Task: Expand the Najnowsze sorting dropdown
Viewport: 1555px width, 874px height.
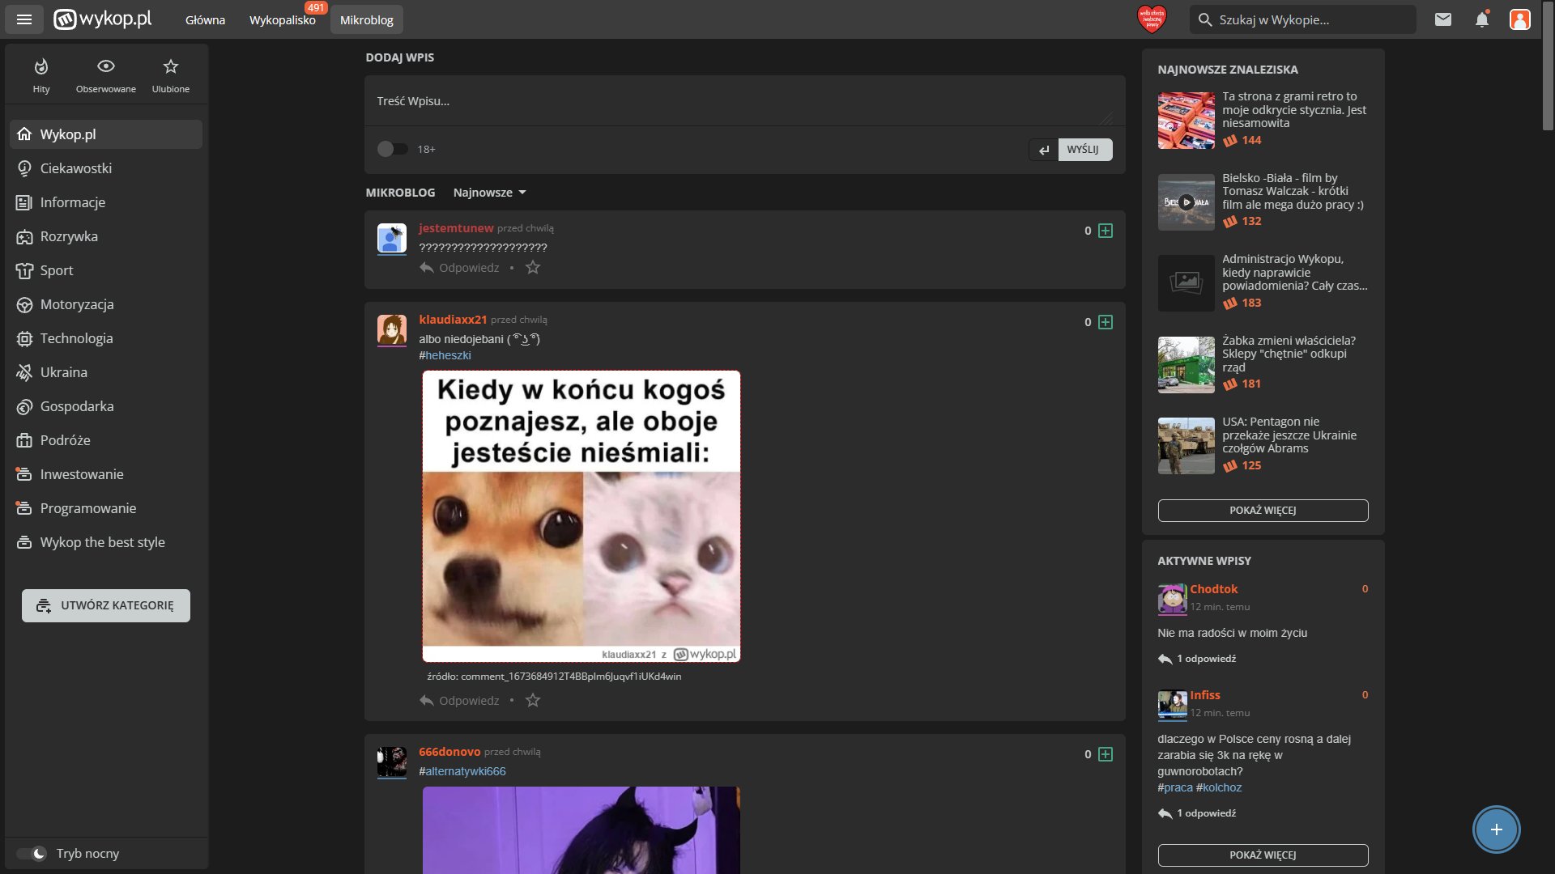Action: [489, 193]
